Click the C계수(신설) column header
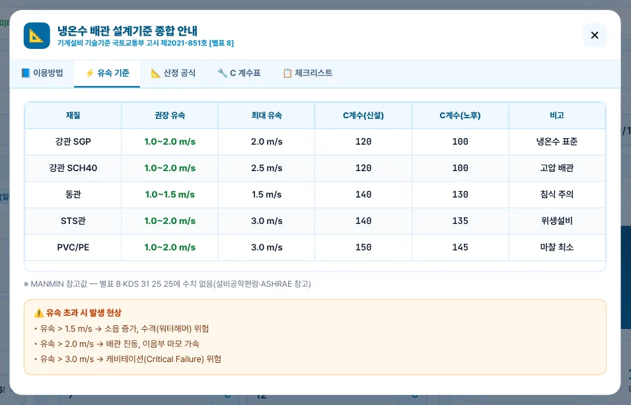Image resolution: width=631 pixels, height=405 pixels. tap(363, 116)
